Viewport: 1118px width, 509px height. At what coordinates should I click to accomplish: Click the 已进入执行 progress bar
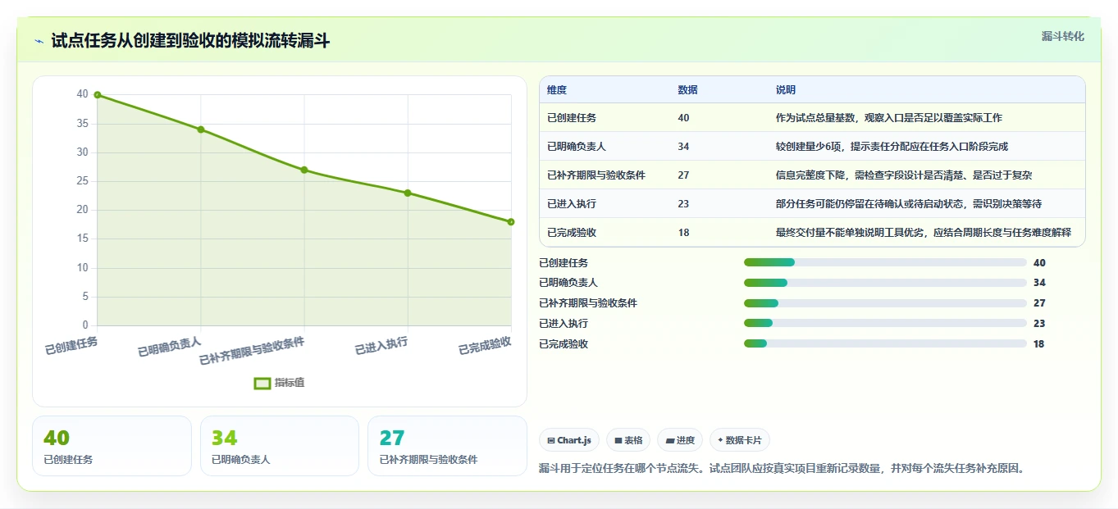tap(885, 324)
